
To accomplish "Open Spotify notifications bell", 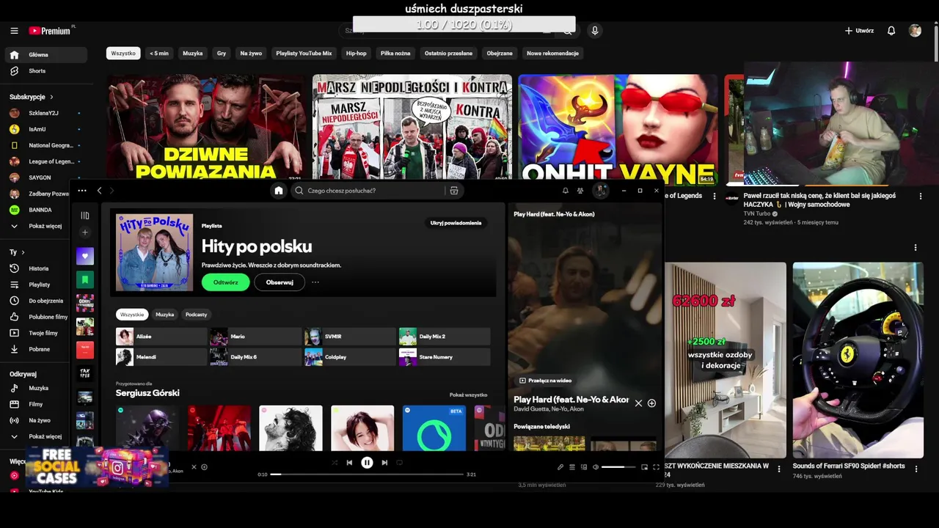I will (566, 191).
